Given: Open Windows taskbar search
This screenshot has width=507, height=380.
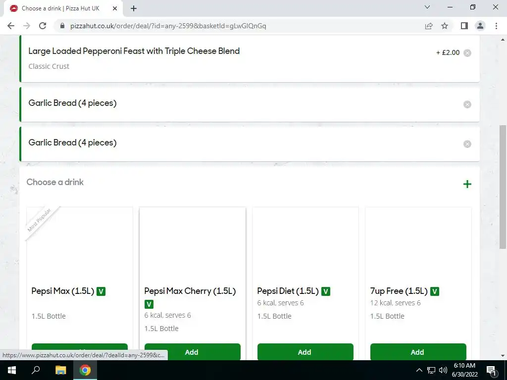Looking at the screenshot, I should (x=36, y=370).
